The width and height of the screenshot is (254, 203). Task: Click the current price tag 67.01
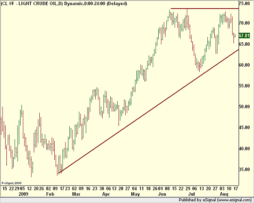click(x=244, y=35)
